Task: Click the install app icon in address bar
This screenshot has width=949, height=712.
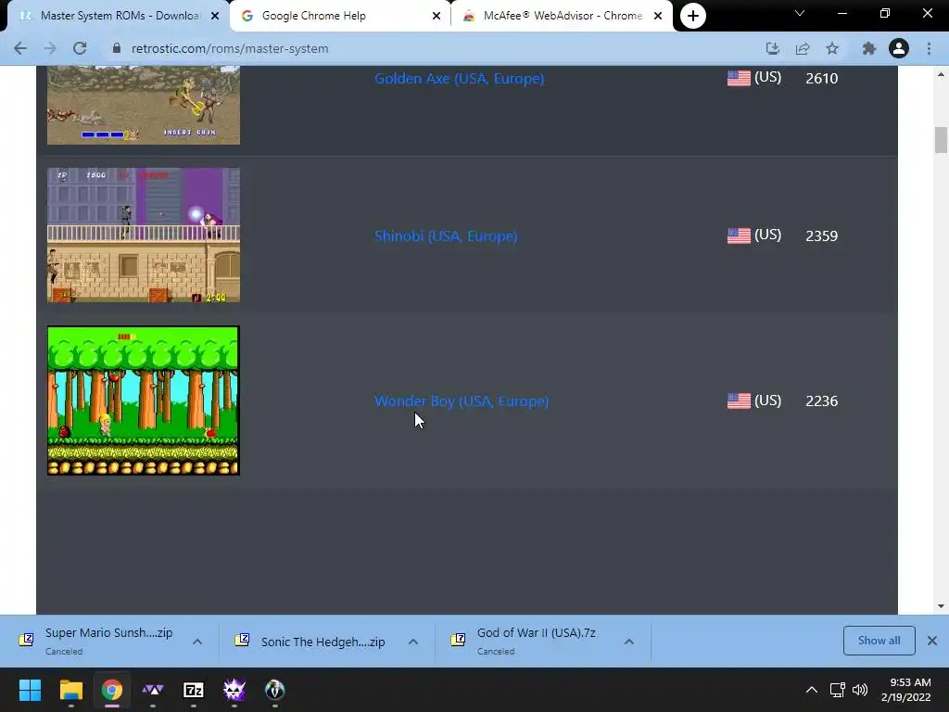Action: coord(772,48)
